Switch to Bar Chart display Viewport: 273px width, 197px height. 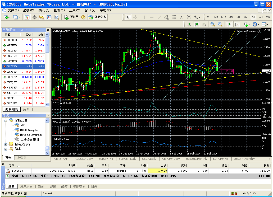coord(189,24)
